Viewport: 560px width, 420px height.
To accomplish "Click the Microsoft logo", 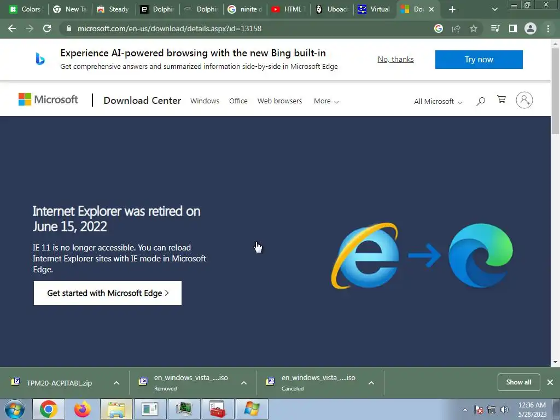I will 48,100.
